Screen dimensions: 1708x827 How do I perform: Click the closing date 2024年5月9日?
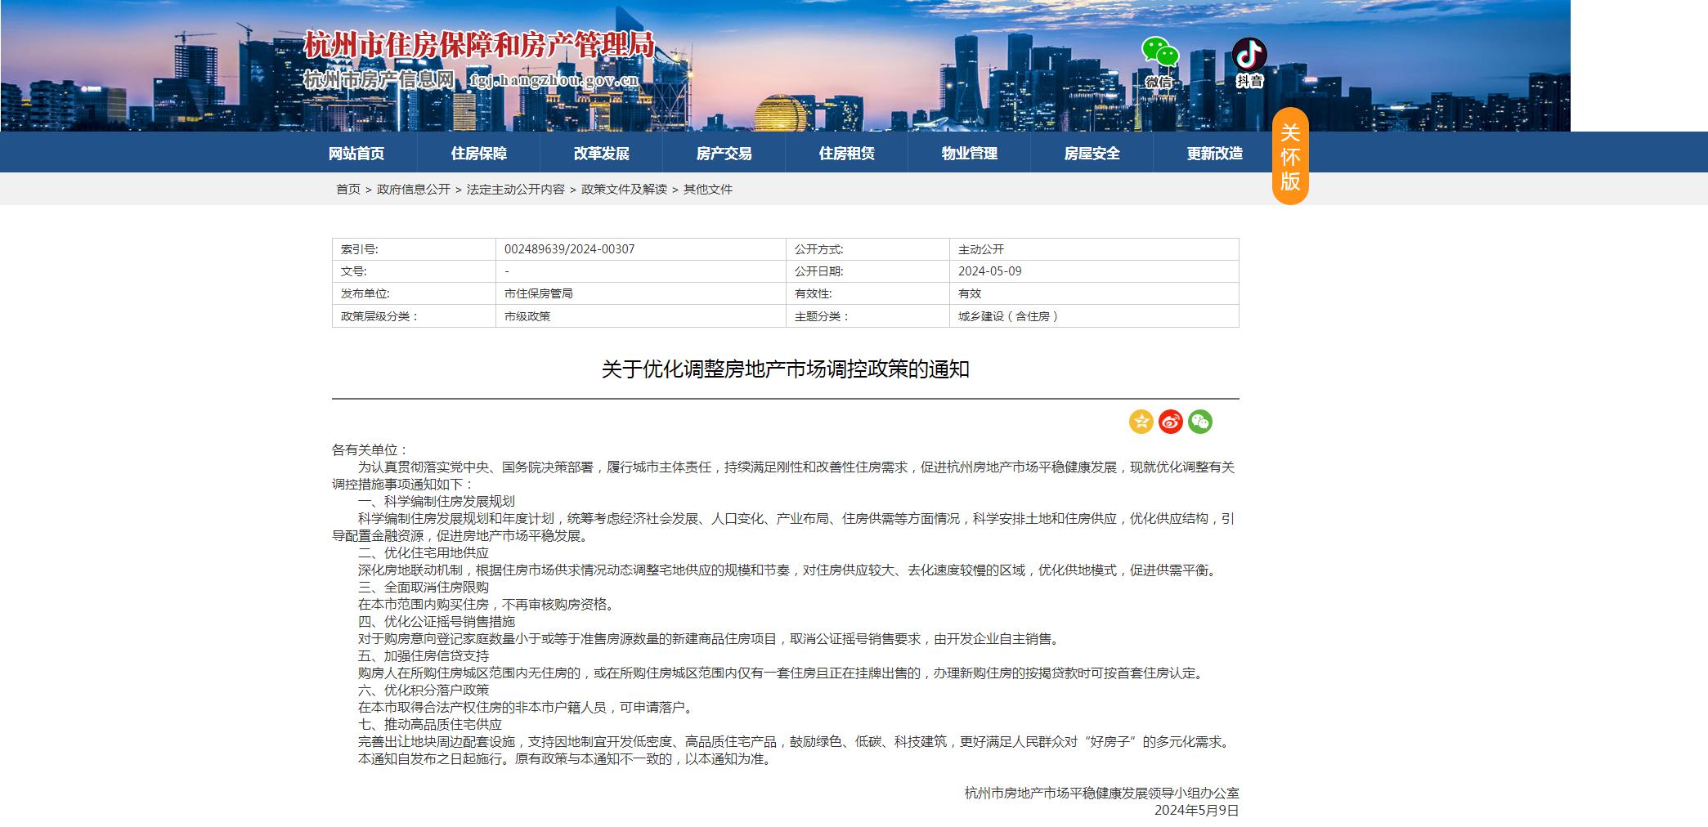1197,811
